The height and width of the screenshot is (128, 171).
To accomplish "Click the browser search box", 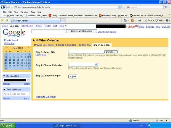I will pos(147,7).
